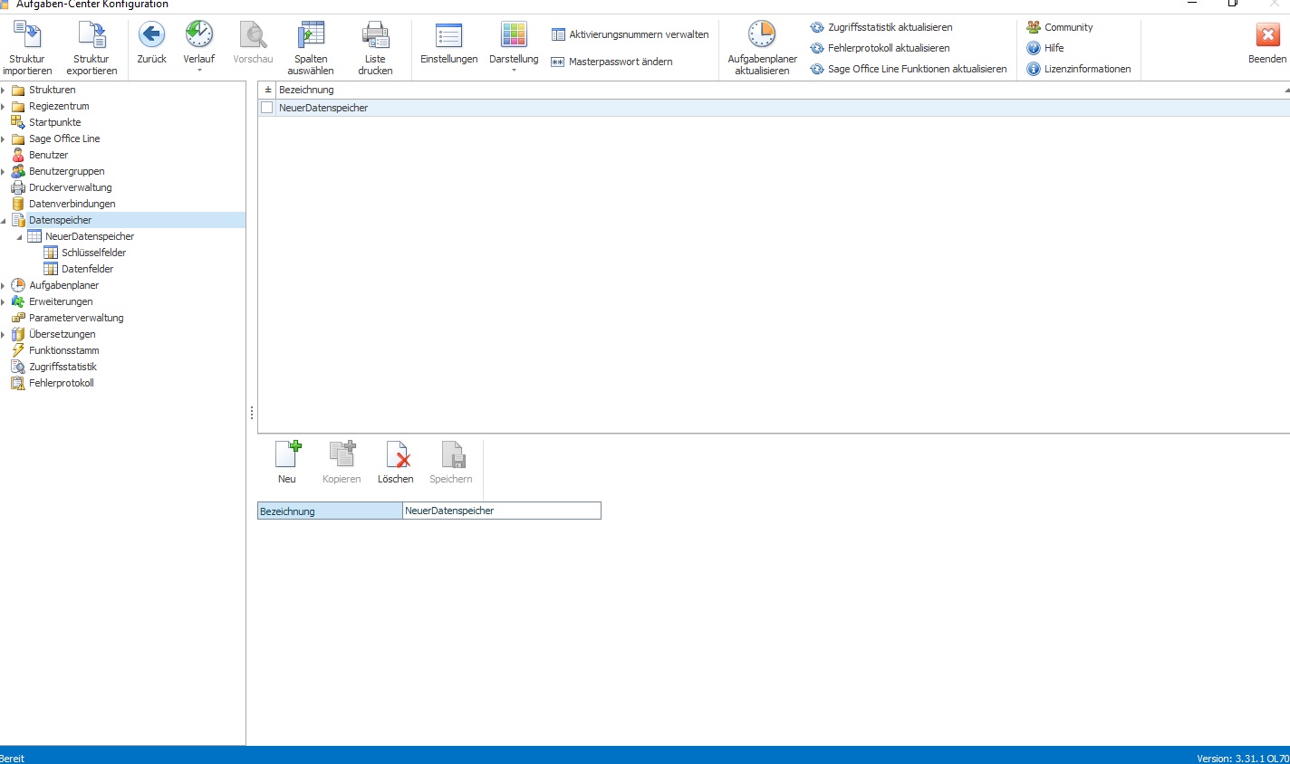Print the list via Liste drucken
This screenshot has width=1290, height=764.
pyautogui.click(x=375, y=35)
